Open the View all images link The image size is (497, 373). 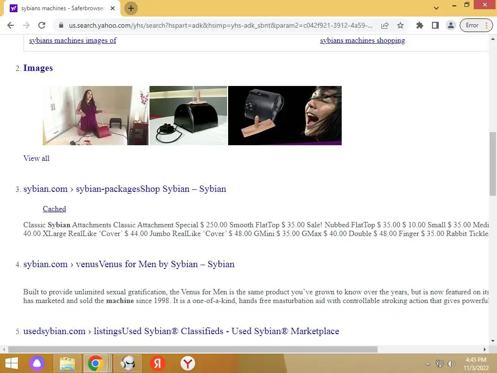[x=36, y=158]
